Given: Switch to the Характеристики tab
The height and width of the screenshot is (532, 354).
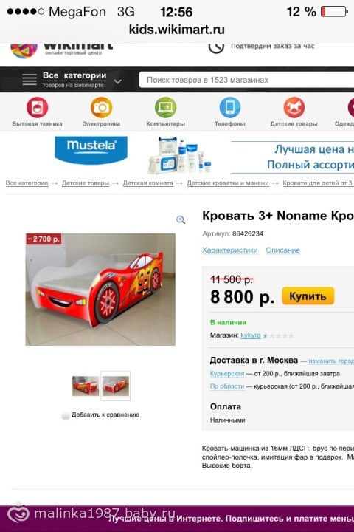Looking at the screenshot, I should point(229,250).
